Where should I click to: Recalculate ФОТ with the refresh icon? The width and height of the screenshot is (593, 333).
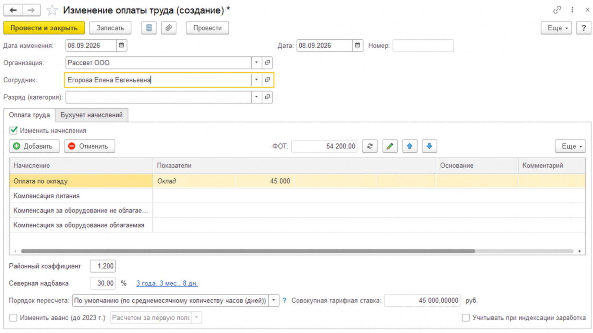point(370,146)
